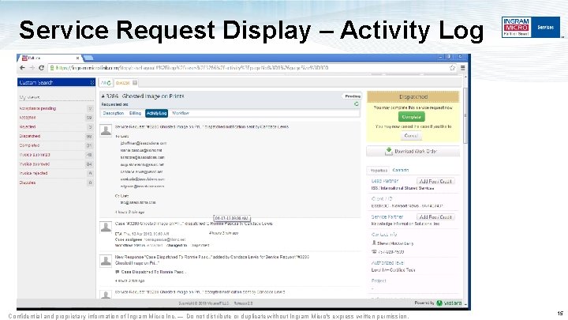Screen dimensions: 568x320
Task: Click avatar next to Case dispatched entry
Action: [x=106, y=227]
